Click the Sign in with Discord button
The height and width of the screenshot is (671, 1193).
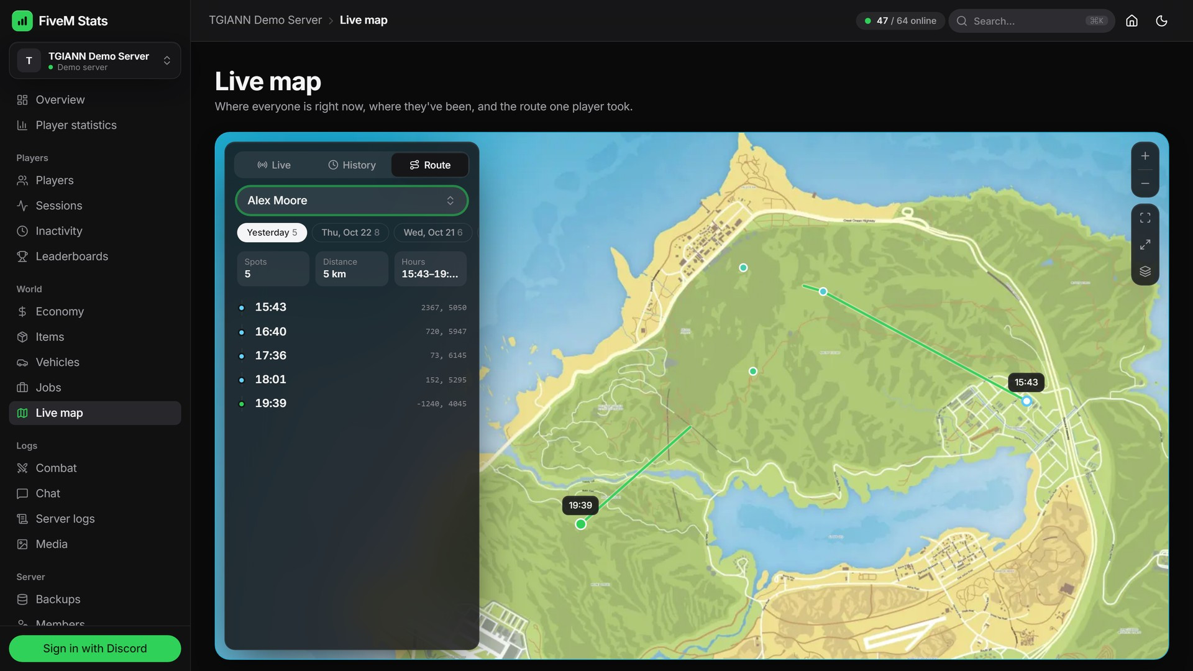[x=95, y=649]
